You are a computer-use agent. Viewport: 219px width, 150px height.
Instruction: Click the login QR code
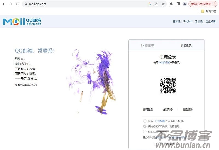pyautogui.click(x=168, y=85)
